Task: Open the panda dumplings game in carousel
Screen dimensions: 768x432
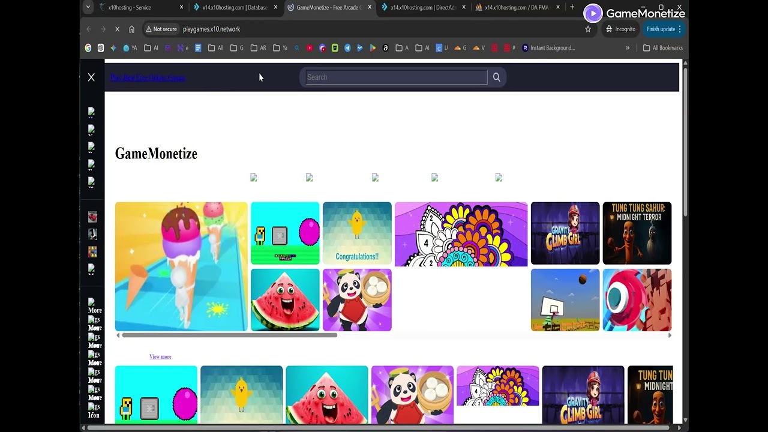Action: click(x=357, y=300)
